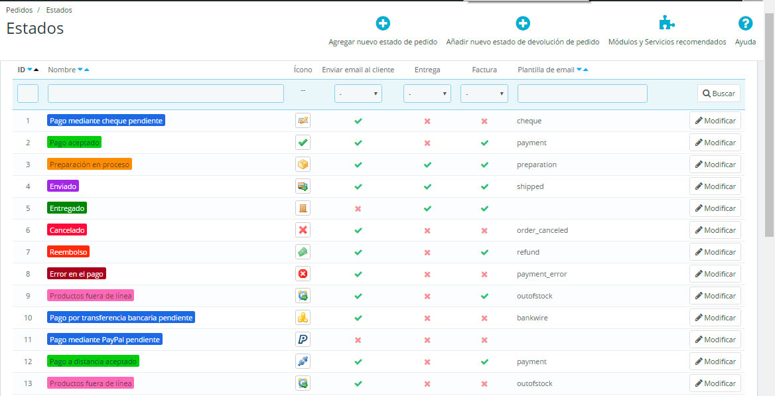
Task: Click Modificar for Error en el pago
Action: tap(715, 274)
